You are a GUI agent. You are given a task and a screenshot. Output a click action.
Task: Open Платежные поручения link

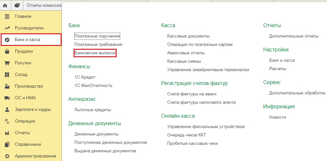97,36
